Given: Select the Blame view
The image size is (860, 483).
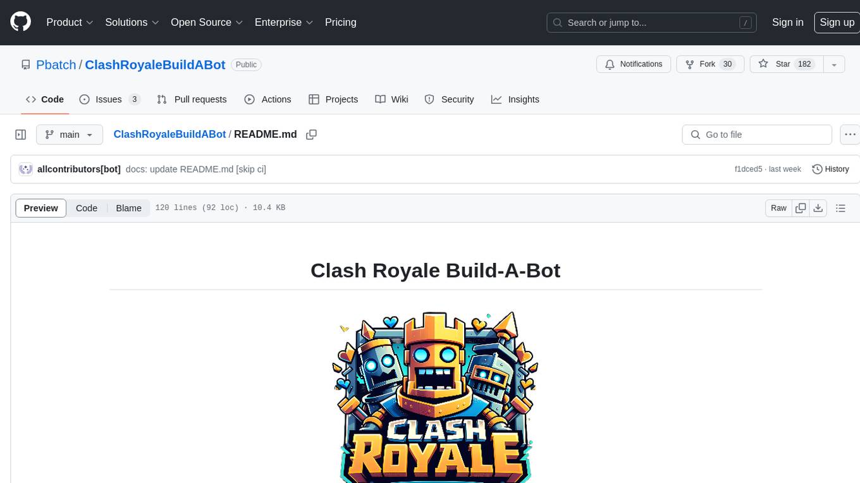Looking at the screenshot, I should [x=128, y=208].
